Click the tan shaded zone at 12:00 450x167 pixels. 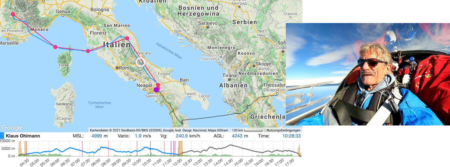(180, 149)
